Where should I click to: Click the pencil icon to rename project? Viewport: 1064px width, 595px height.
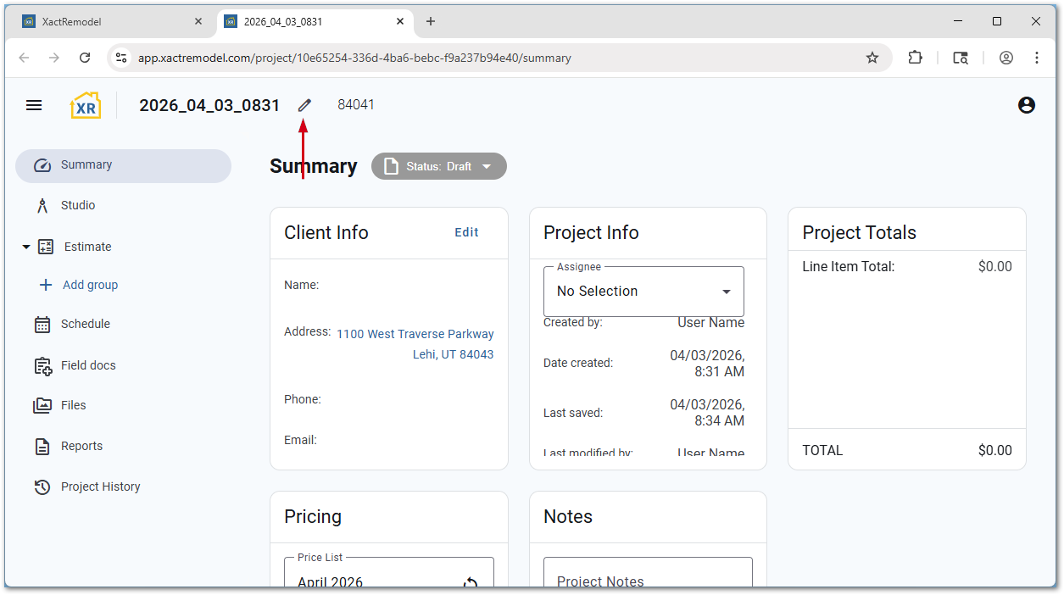point(304,105)
